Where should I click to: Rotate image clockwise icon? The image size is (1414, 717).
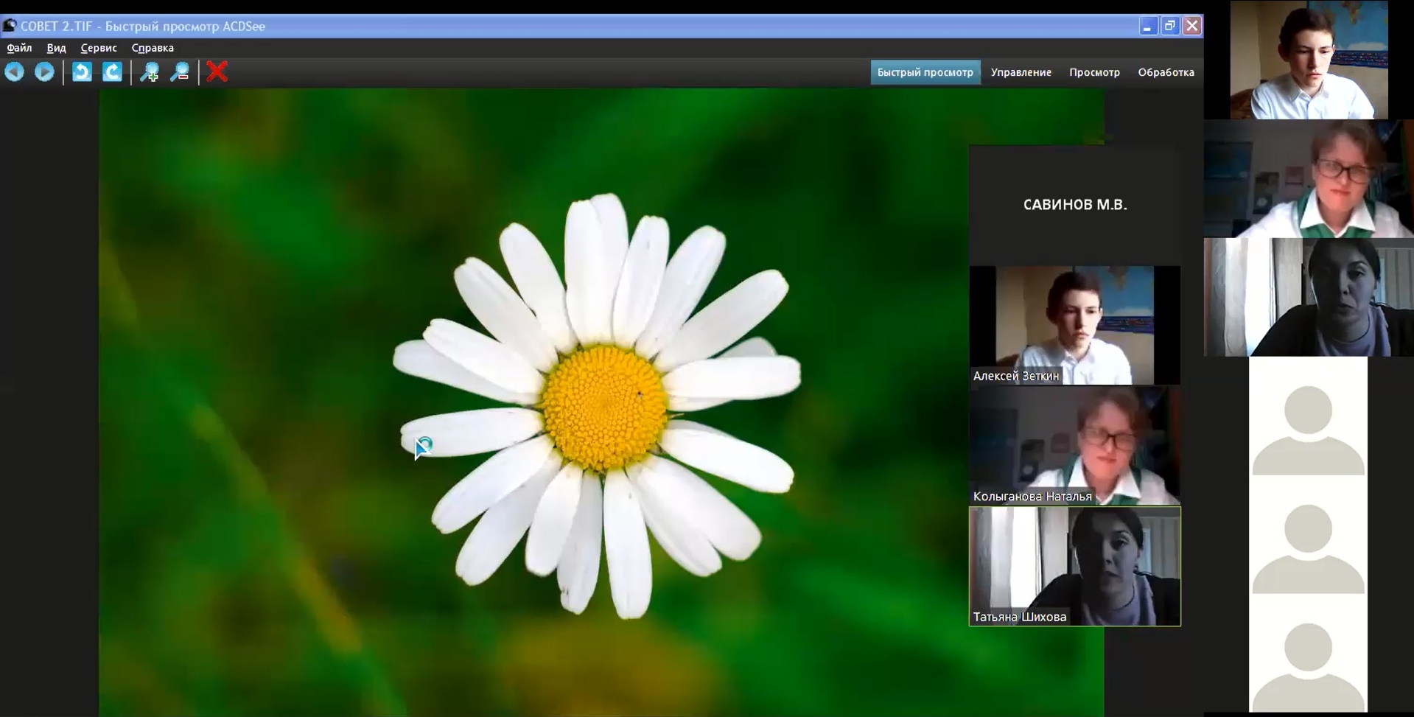[x=112, y=72]
